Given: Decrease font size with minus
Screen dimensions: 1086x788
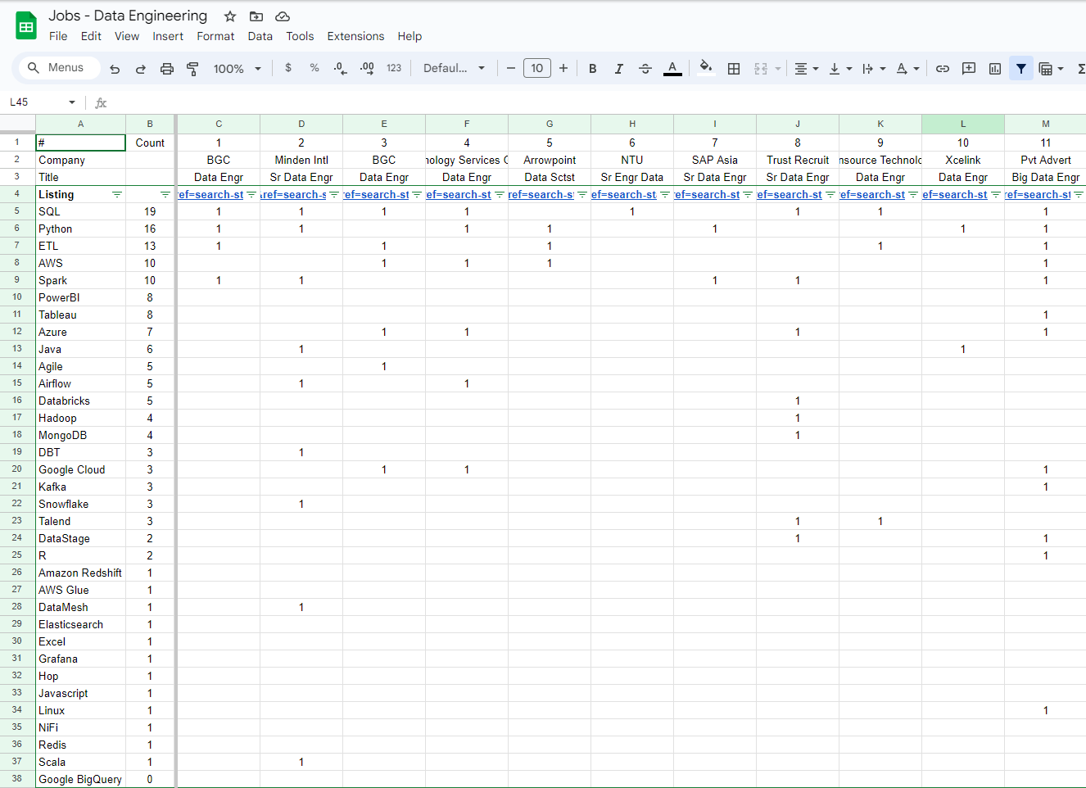Looking at the screenshot, I should point(511,68).
